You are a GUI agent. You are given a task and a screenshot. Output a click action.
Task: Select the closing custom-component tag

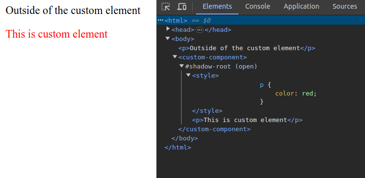(x=214, y=129)
